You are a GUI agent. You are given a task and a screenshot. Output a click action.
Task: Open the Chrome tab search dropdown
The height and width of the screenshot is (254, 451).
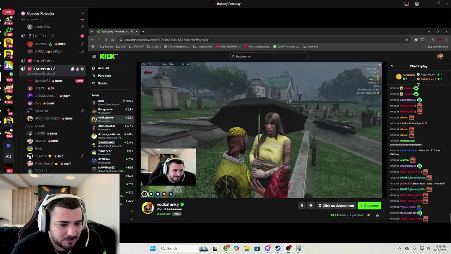pos(92,31)
